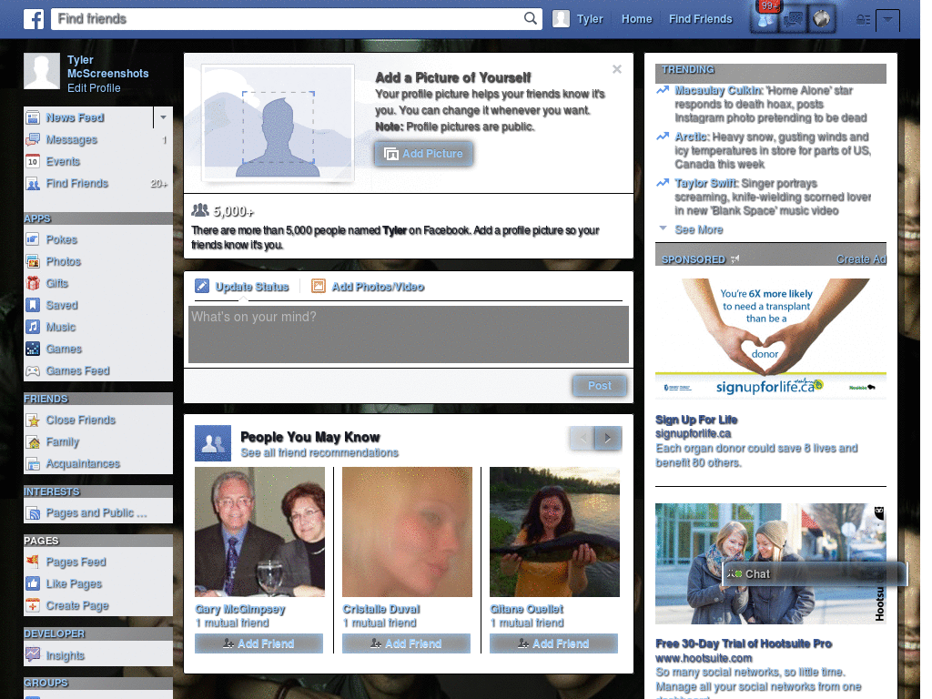The width and height of the screenshot is (932, 699).
Task: Expand News Feed options arrow
Action: (x=163, y=117)
